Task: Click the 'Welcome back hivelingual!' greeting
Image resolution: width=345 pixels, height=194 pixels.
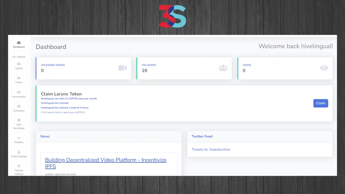Action: tap(296, 46)
